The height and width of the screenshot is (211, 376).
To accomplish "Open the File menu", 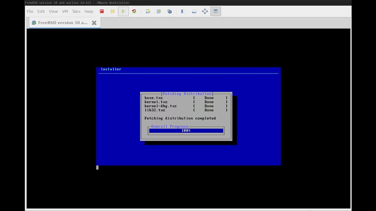I will tap(30, 11).
